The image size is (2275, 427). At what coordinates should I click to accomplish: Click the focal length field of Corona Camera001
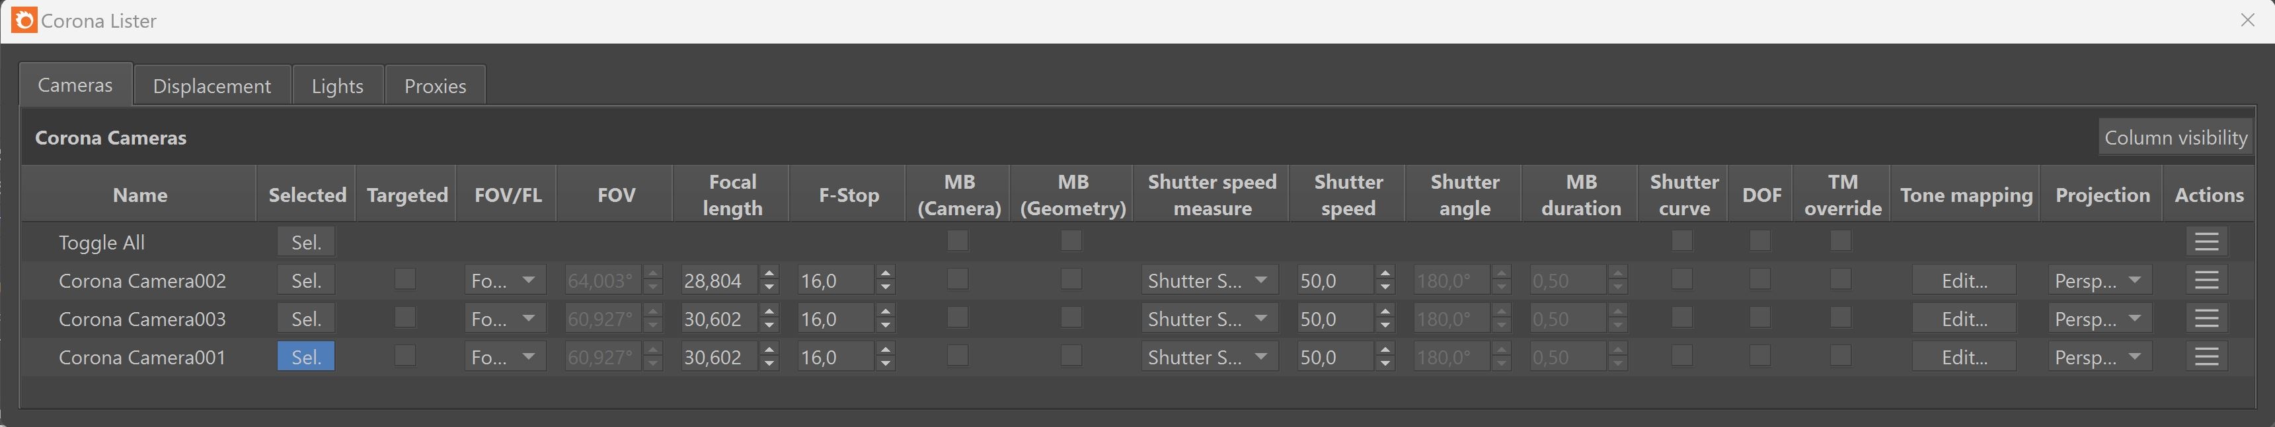[x=720, y=357]
